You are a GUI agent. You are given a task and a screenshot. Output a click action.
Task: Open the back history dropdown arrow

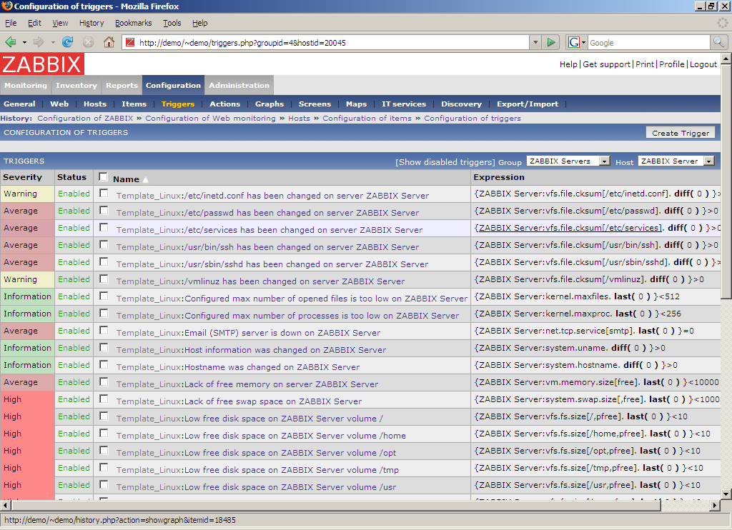coord(24,42)
